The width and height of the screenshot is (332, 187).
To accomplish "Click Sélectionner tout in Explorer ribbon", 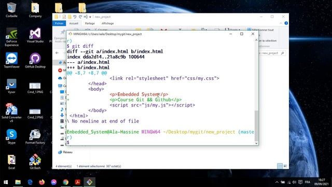I will pyautogui.click(x=260, y=30).
